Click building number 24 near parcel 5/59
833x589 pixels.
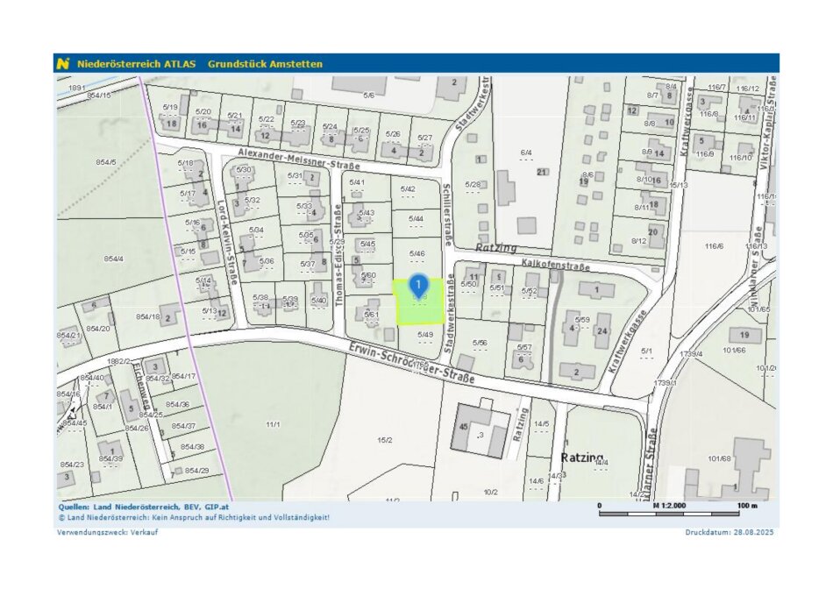coord(602,331)
